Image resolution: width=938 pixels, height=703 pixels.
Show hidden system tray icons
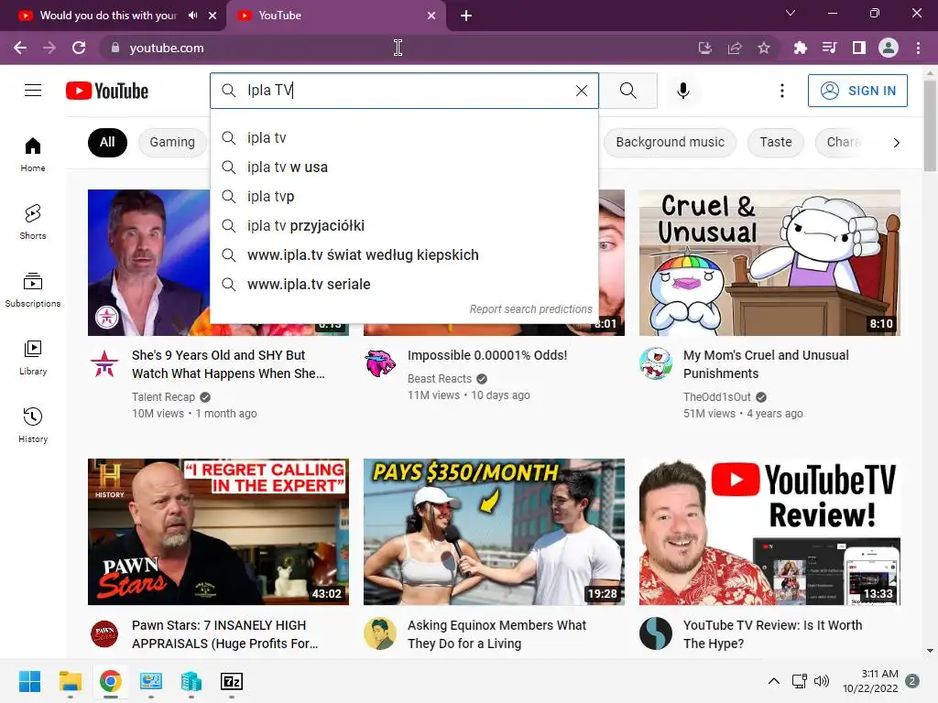(x=773, y=681)
